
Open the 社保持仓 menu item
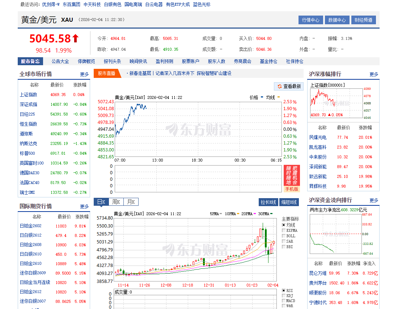(x=295, y=61)
